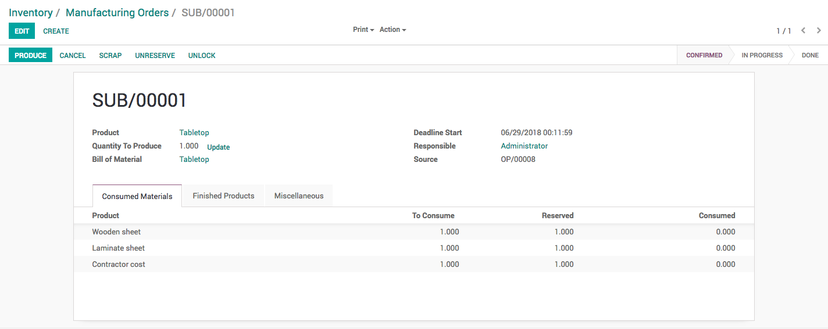Select the In Progress status stage
Image resolution: width=828 pixels, height=329 pixels.
[x=762, y=56]
